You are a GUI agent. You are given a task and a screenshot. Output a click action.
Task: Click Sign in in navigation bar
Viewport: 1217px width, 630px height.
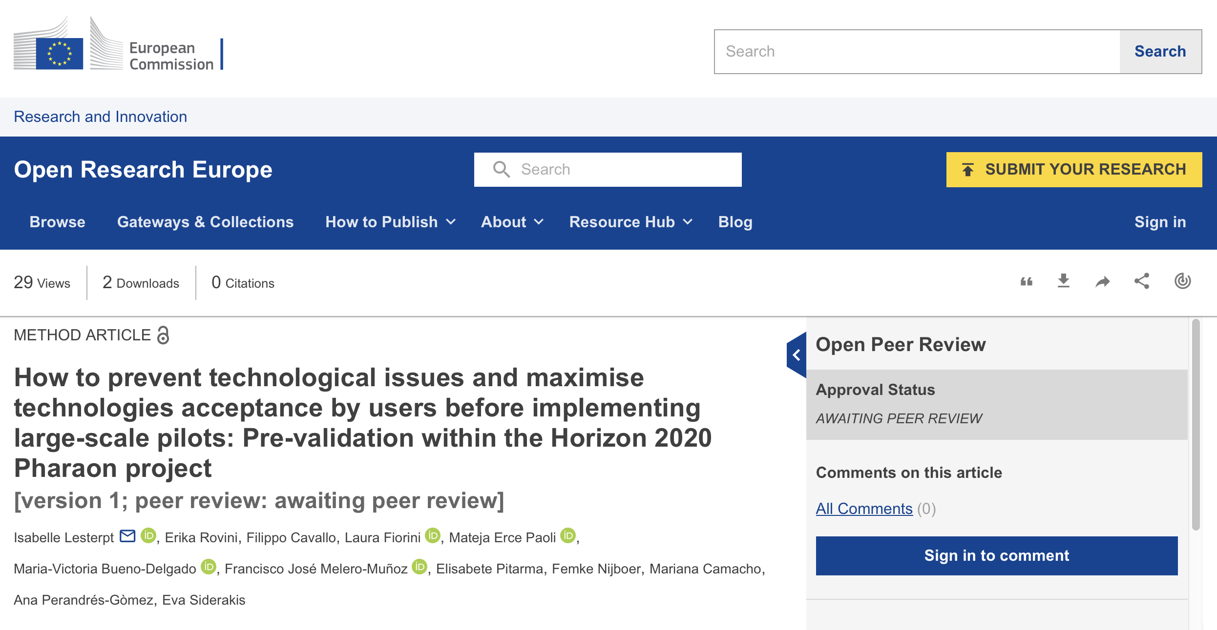(1160, 222)
